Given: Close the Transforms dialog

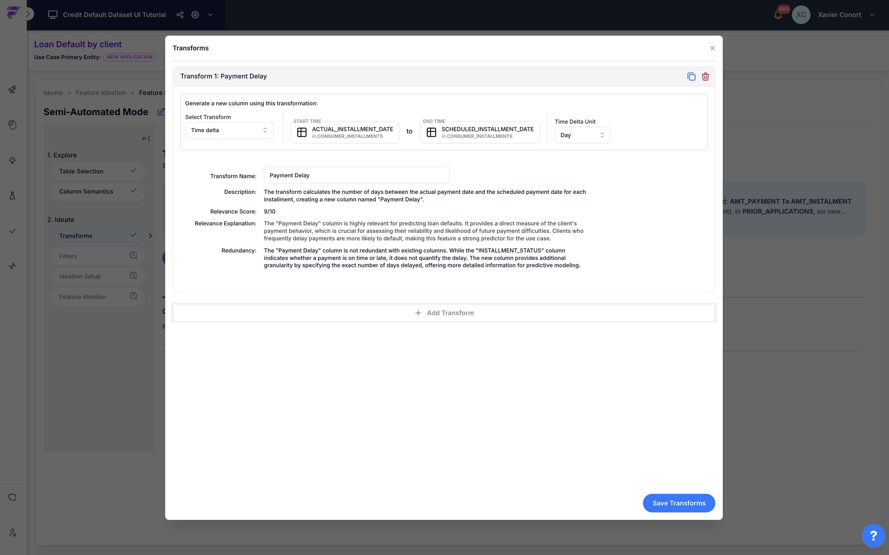Looking at the screenshot, I should (x=712, y=48).
